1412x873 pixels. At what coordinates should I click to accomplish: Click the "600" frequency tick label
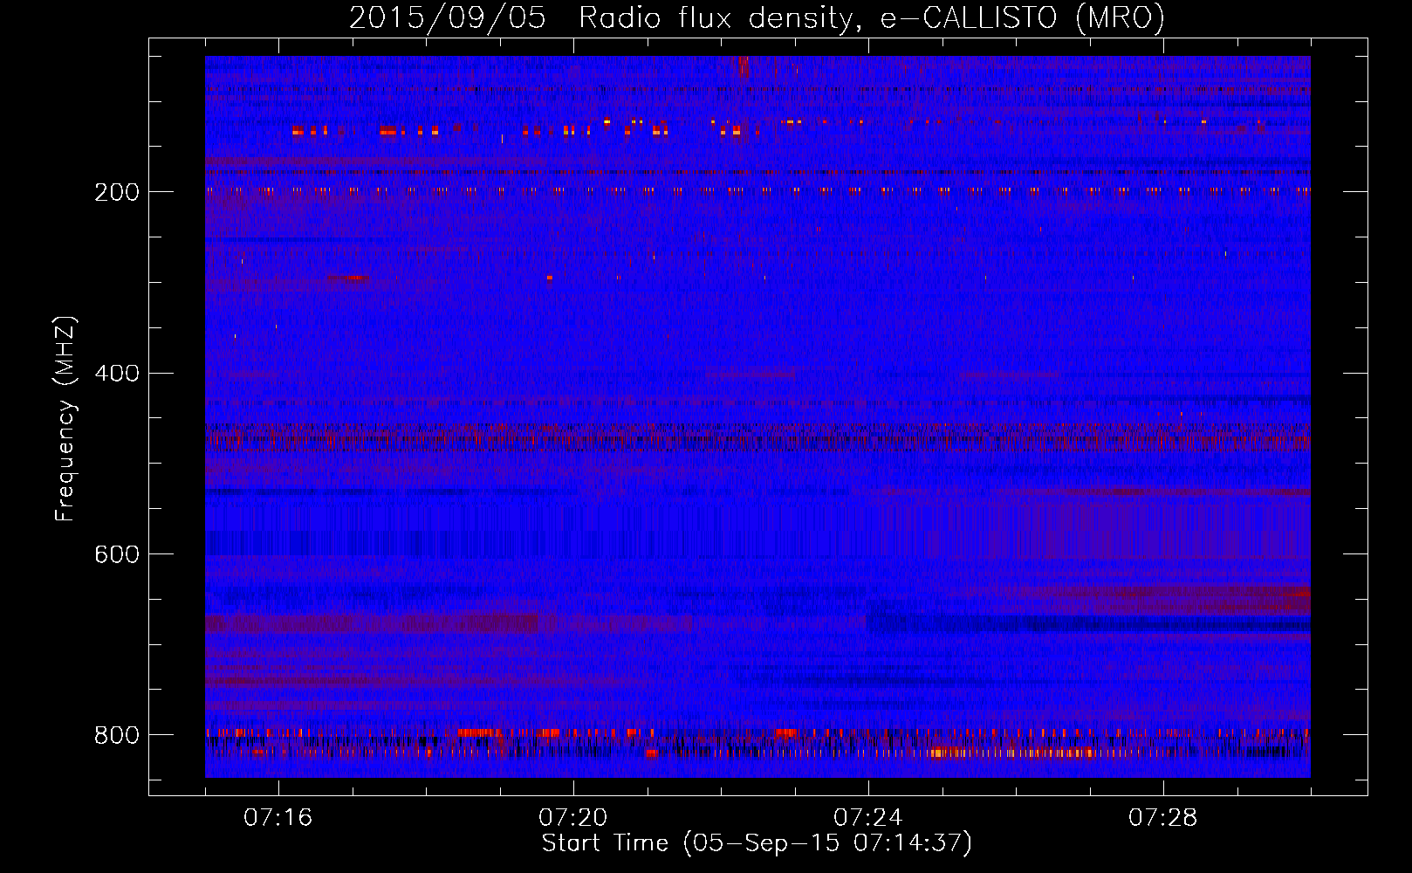coord(116,554)
